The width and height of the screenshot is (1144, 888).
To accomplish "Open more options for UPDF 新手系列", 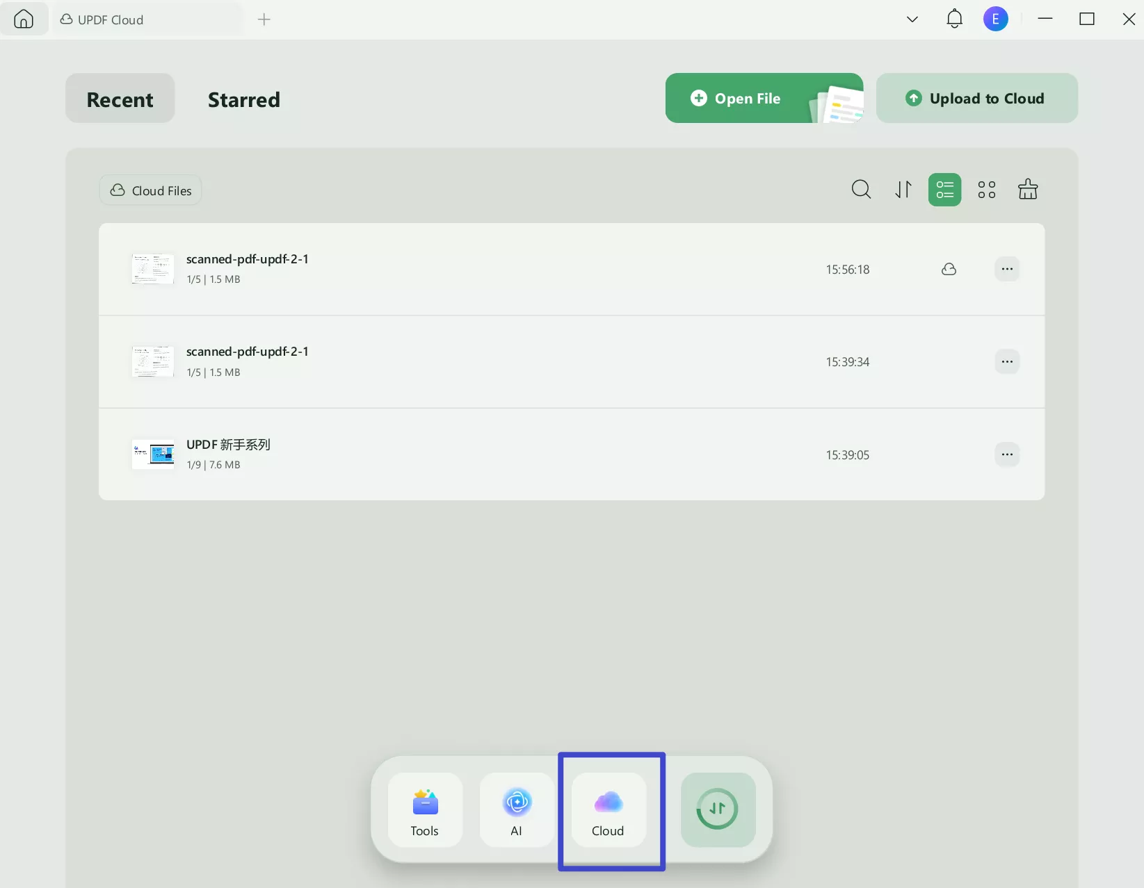I will [1007, 454].
